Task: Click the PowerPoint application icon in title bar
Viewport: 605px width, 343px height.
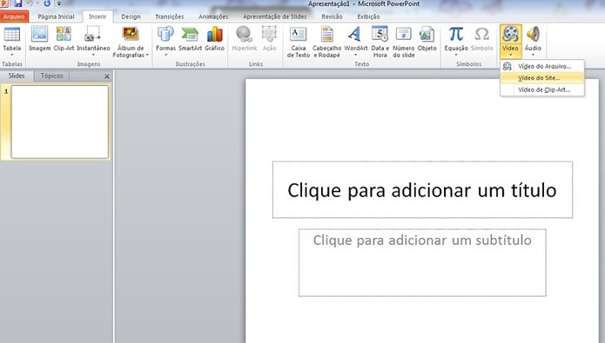Action: (x=4, y=3)
